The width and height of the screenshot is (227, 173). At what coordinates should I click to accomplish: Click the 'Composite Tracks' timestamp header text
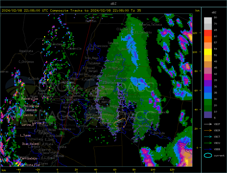71,11
